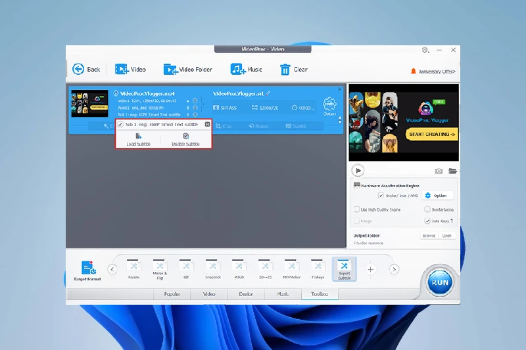Show info for the Audio1 track

pos(195,108)
